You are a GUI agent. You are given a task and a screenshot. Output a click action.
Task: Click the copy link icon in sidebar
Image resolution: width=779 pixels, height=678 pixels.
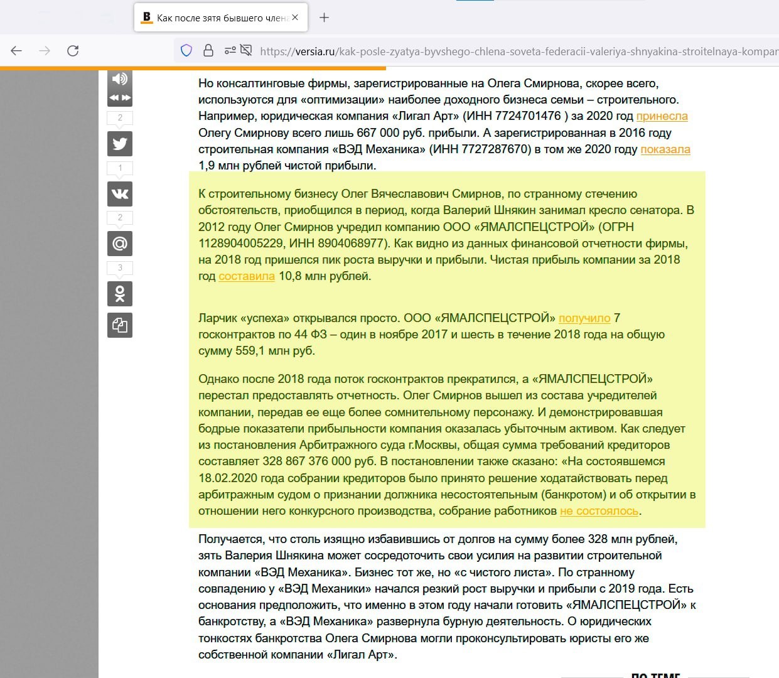tap(119, 325)
